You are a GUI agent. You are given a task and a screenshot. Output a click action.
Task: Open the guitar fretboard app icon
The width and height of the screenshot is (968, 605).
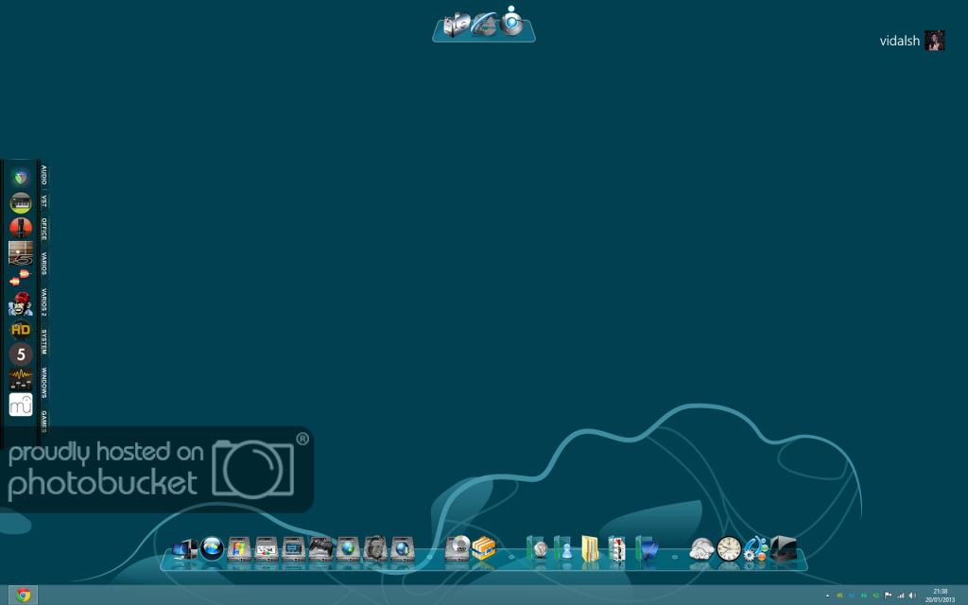(21, 252)
